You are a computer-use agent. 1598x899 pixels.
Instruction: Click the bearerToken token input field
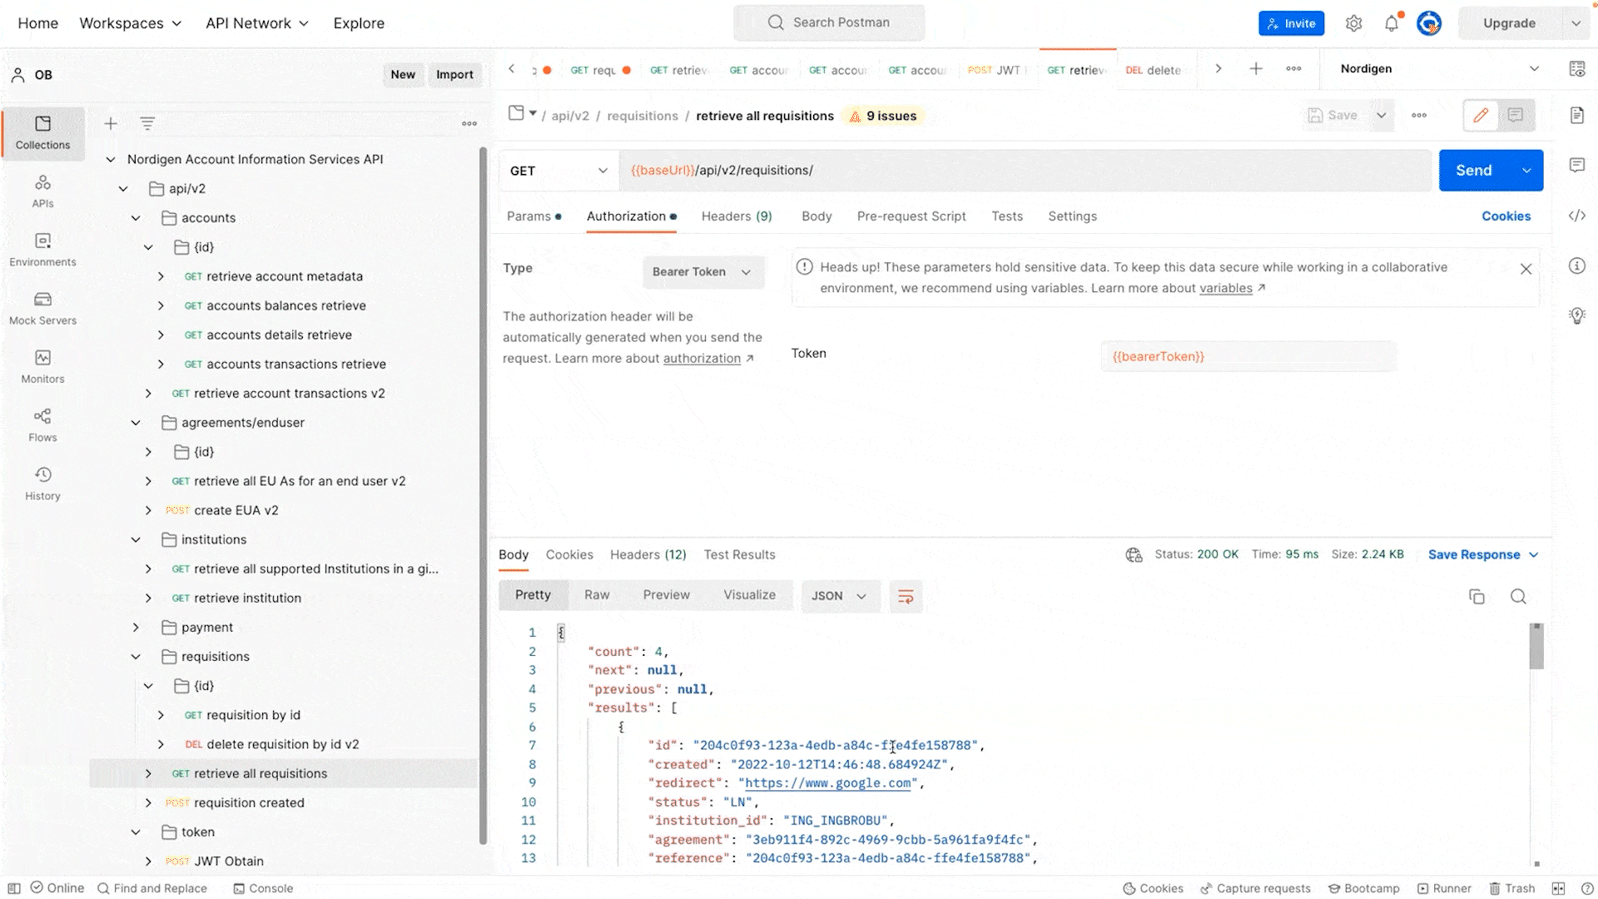[1247, 356]
